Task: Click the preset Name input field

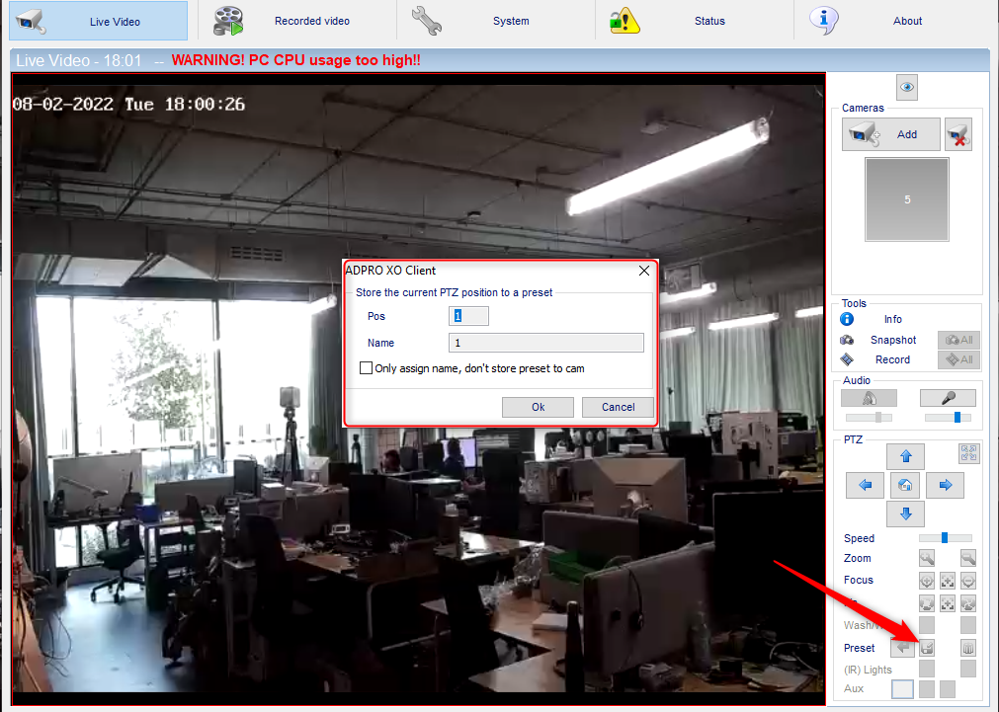Action: pos(546,343)
